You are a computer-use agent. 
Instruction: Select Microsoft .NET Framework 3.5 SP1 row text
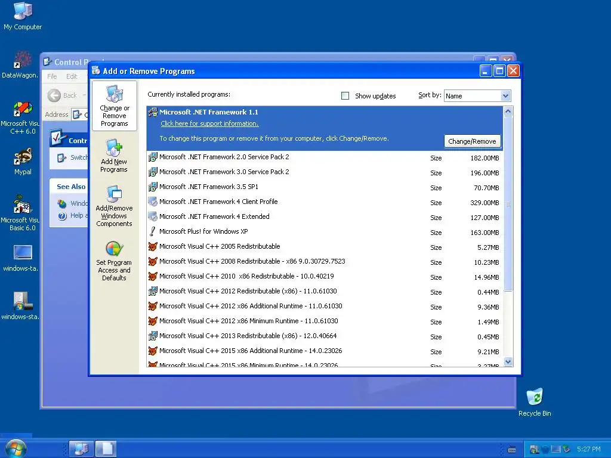[209, 187]
